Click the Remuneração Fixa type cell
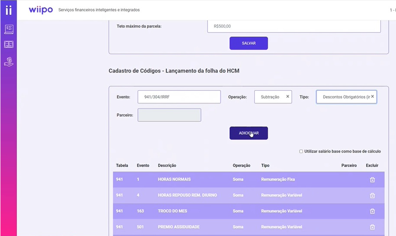Viewport: 396px width, 236px height. (278, 179)
